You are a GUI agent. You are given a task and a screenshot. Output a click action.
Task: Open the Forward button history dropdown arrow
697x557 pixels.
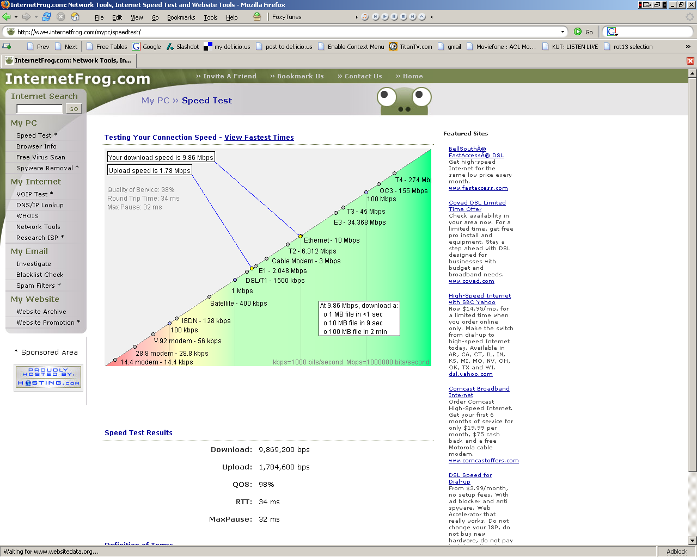point(36,17)
